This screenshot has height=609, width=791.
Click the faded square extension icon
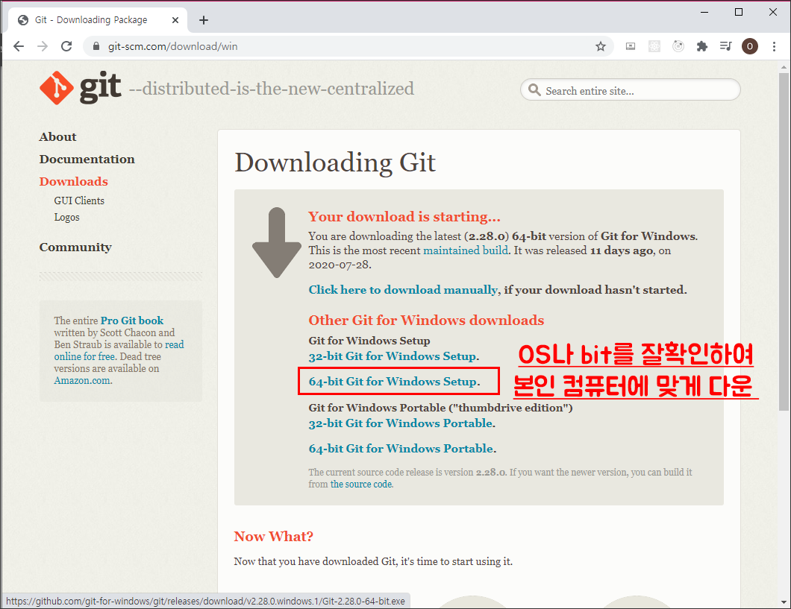(654, 46)
